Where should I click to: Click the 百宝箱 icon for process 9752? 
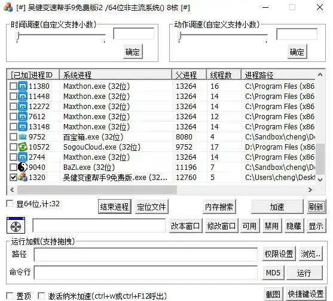pos(23,137)
